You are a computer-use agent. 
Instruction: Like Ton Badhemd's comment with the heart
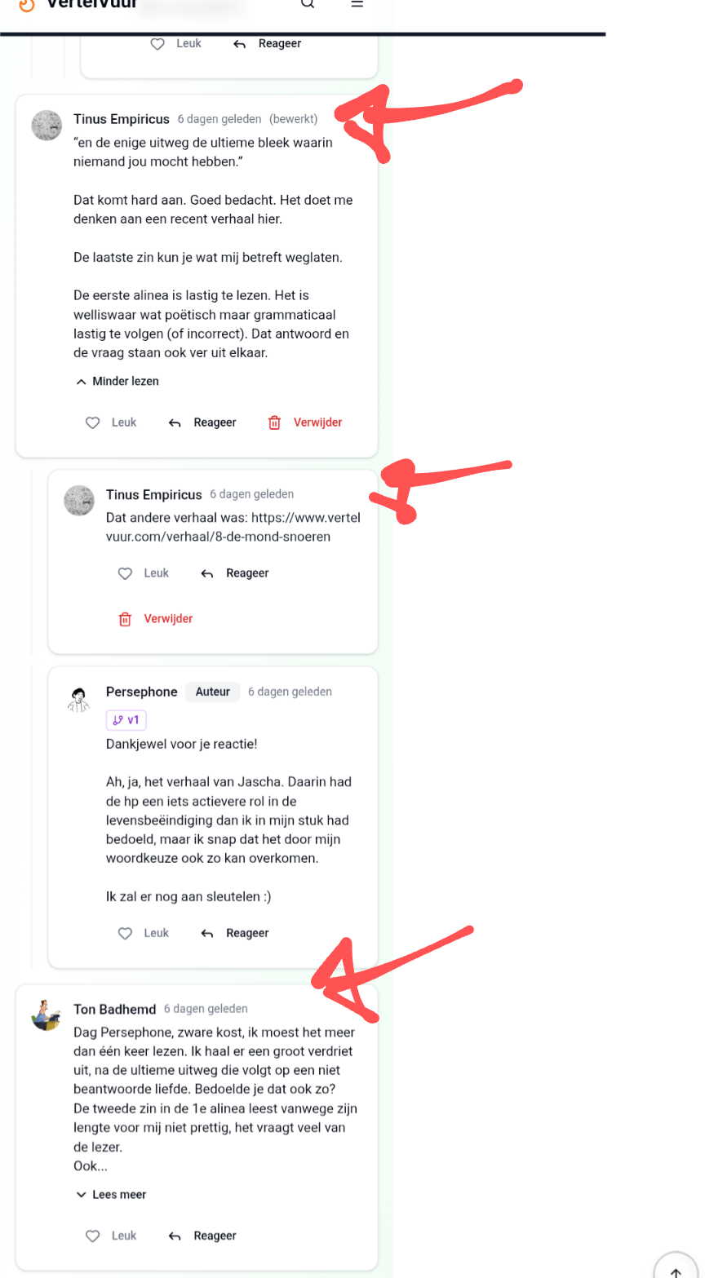(93, 1236)
